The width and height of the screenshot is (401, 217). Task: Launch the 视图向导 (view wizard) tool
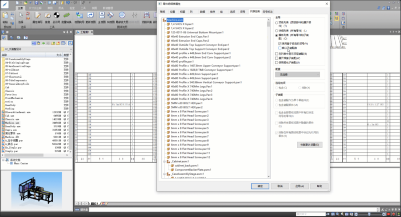coord(79,15)
